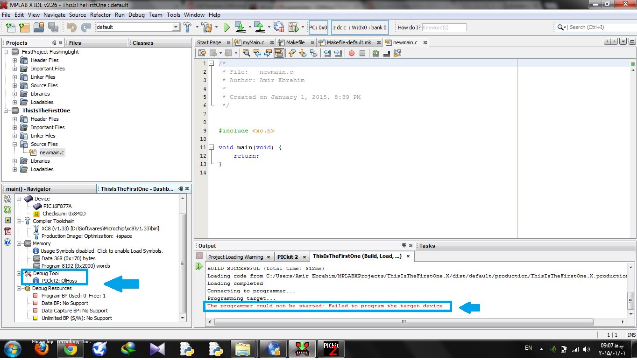Click Clean and Build broom icon
This screenshot has width=637, height=360.
[207, 27]
